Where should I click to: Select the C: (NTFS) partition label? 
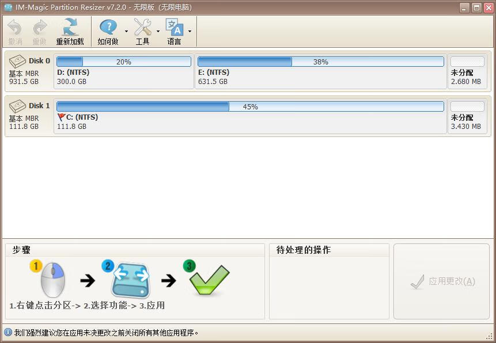(82, 117)
